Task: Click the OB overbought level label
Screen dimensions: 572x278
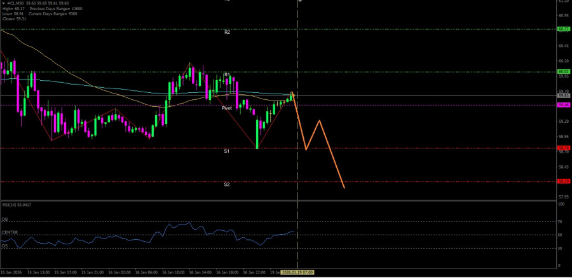Action: 4,219
